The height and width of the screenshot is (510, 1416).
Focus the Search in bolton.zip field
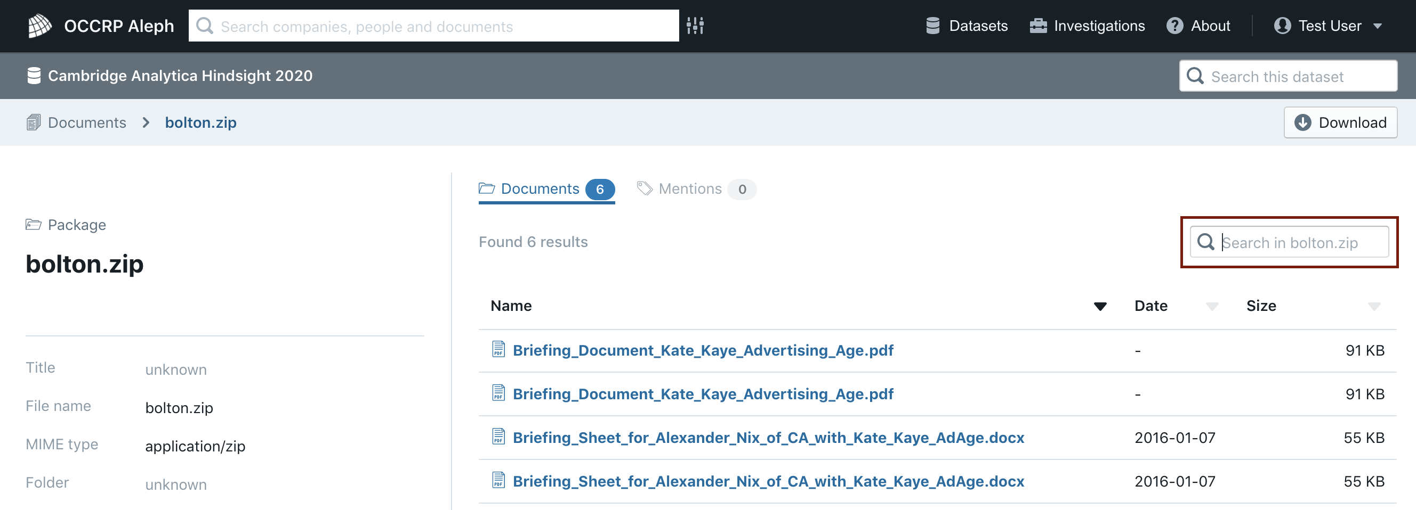[x=1289, y=242]
